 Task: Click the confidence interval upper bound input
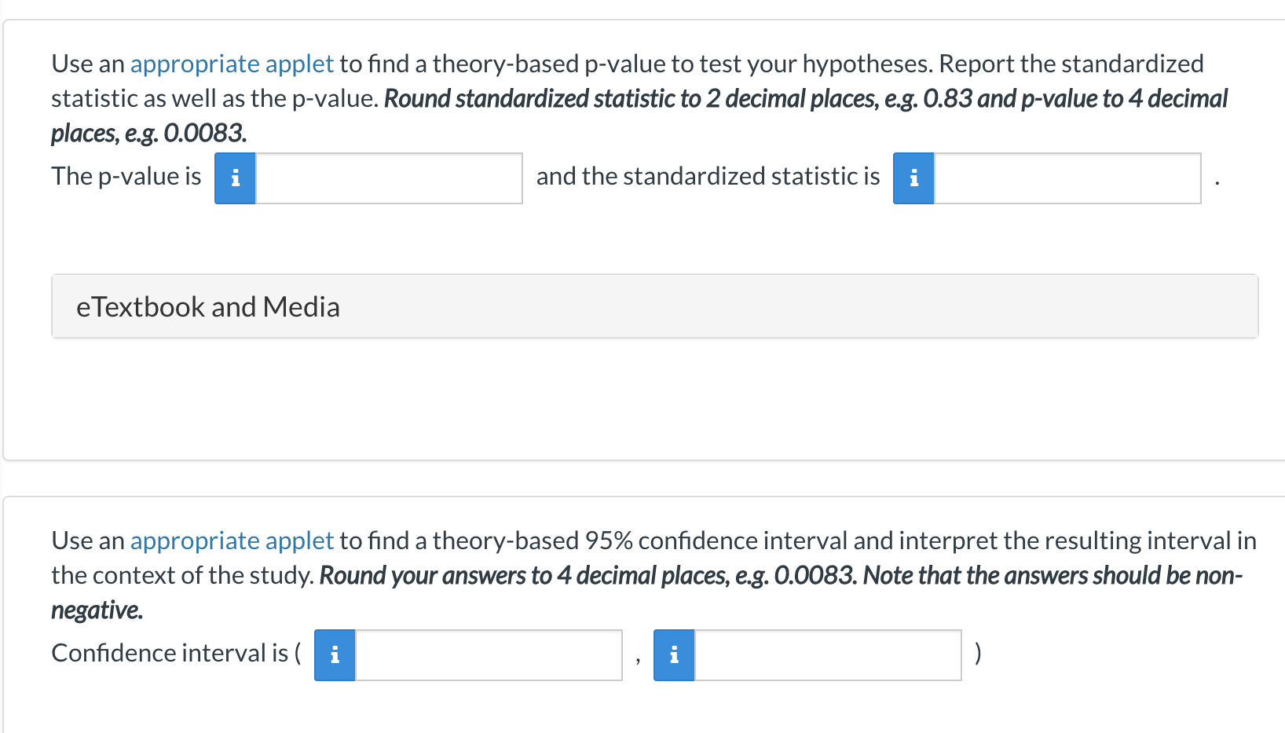[828, 654]
